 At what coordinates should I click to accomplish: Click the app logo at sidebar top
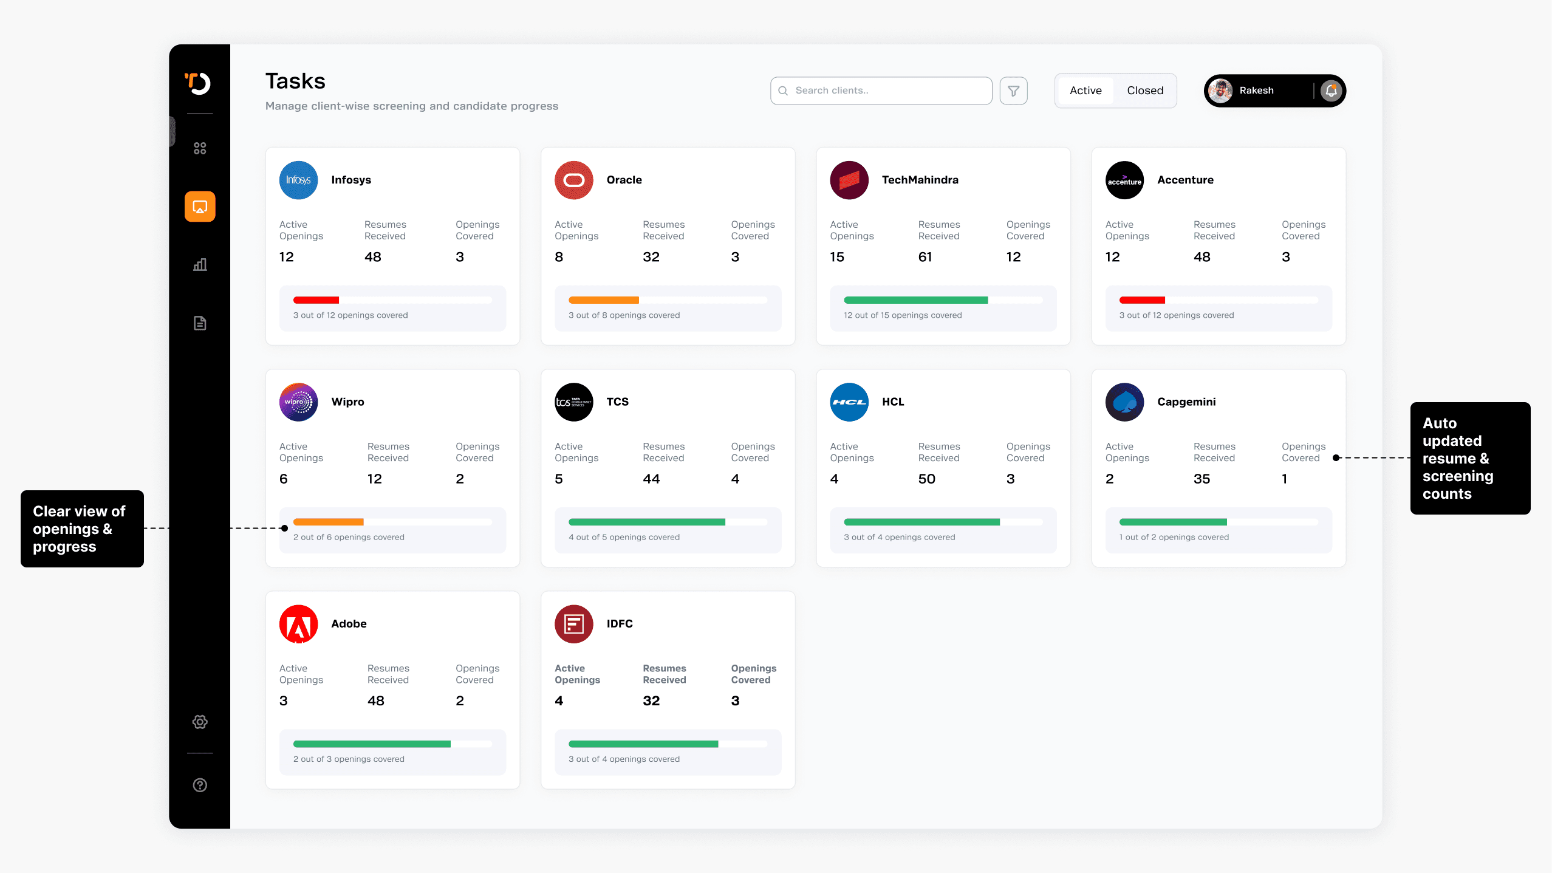tap(198, 83)
